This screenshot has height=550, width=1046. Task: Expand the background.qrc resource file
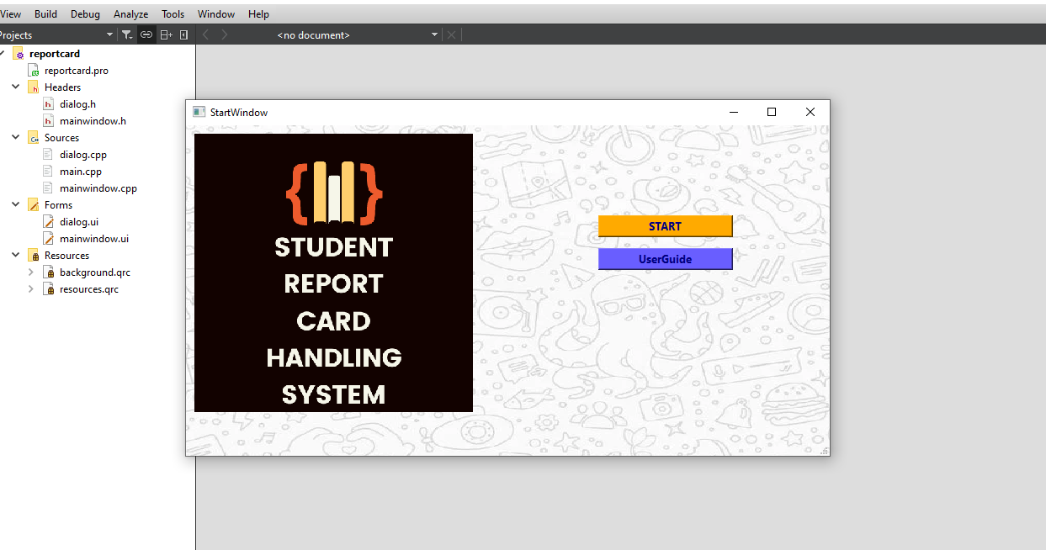coord(31,272)
